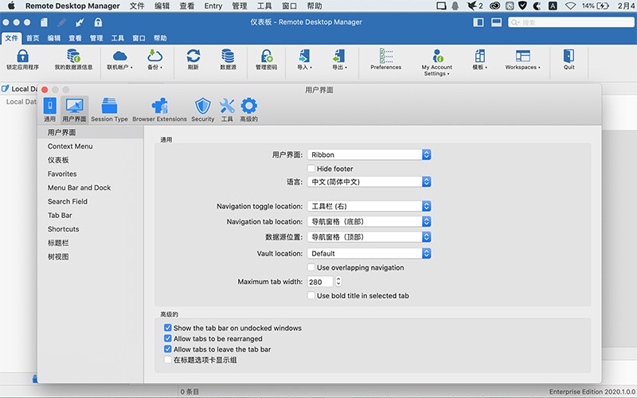
Task: Open the Data Sources database icon
Action: coord(228,56)
